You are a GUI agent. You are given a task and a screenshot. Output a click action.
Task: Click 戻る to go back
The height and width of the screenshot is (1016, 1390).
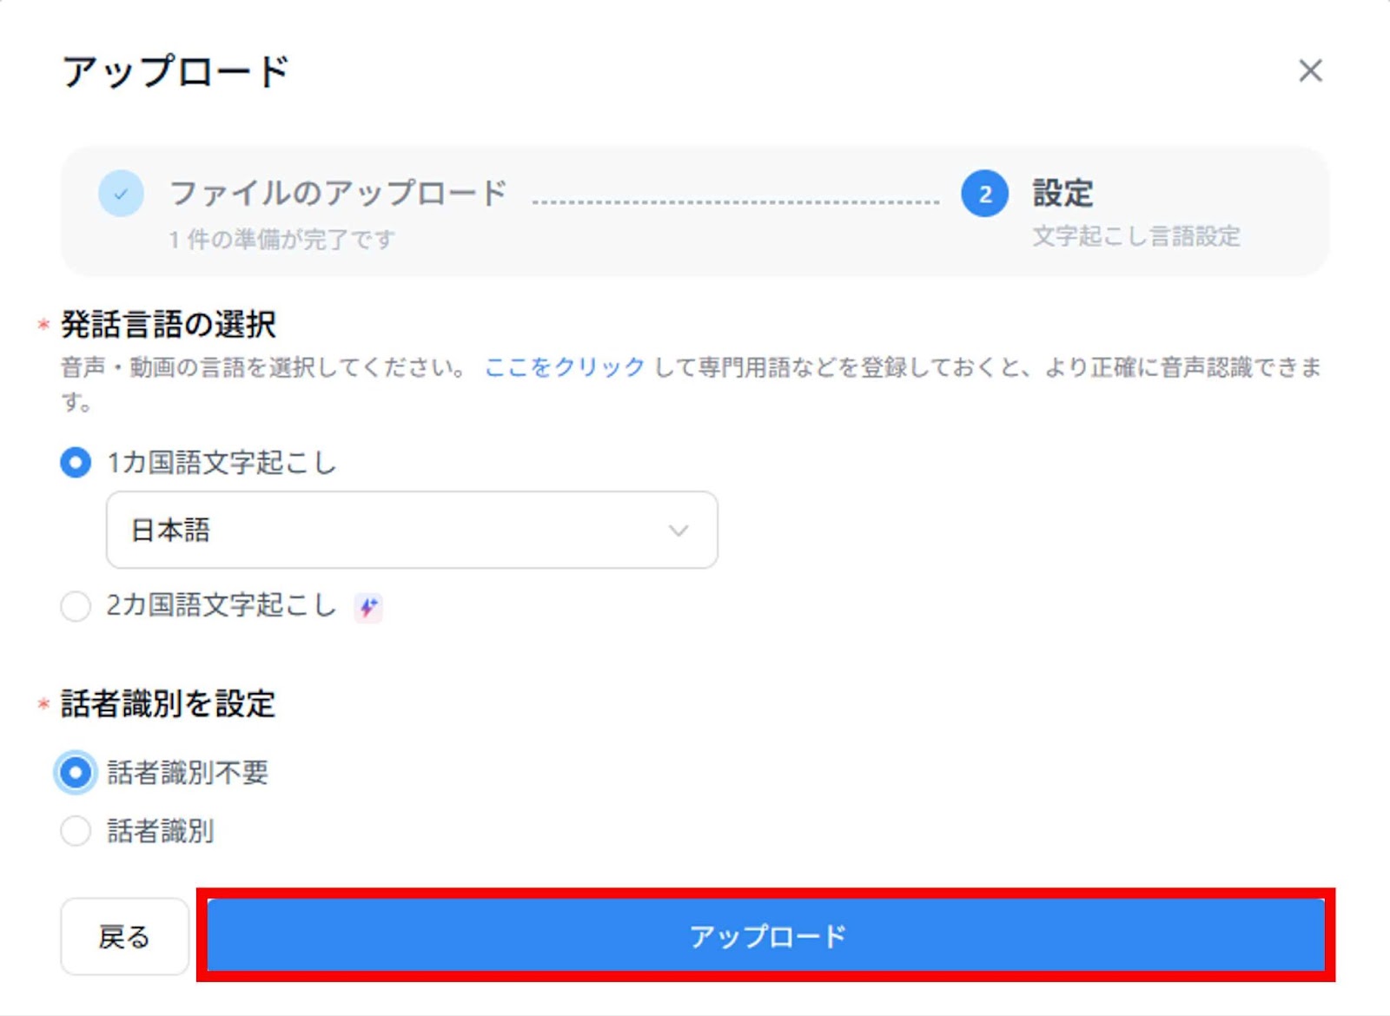point(124,937)
